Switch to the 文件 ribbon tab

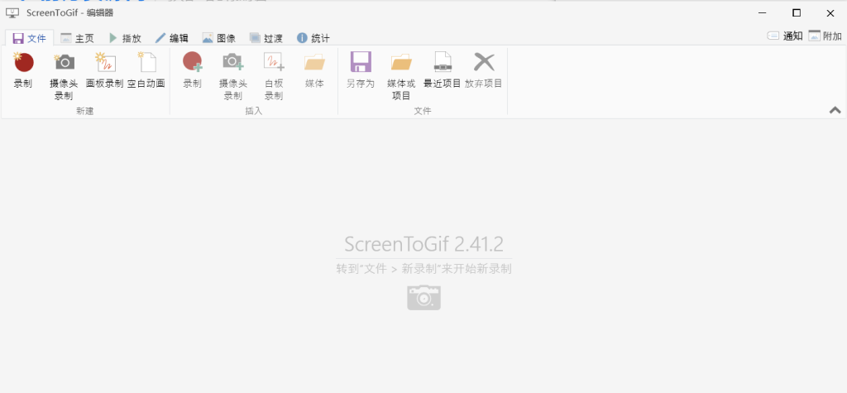pyautogui.click(x=30, y=38)
